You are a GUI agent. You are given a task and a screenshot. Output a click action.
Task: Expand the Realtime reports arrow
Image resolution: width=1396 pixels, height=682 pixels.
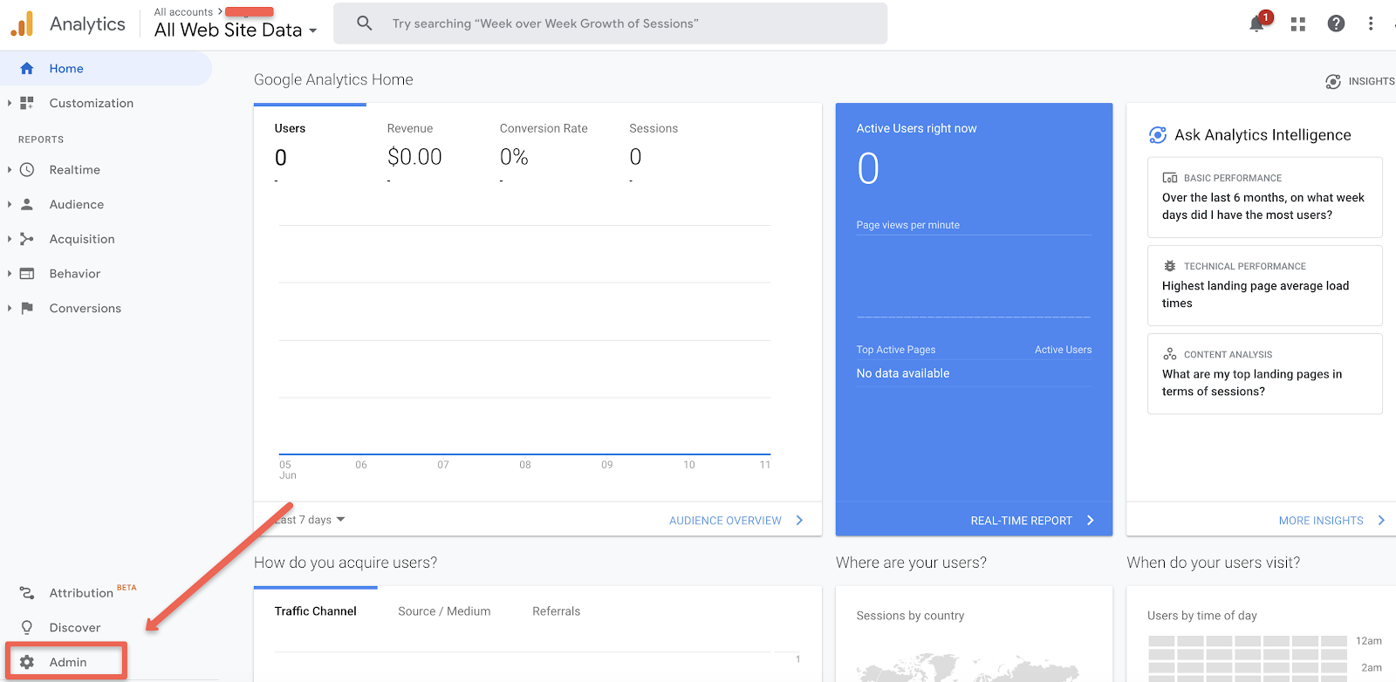click(x=10, y=170)
